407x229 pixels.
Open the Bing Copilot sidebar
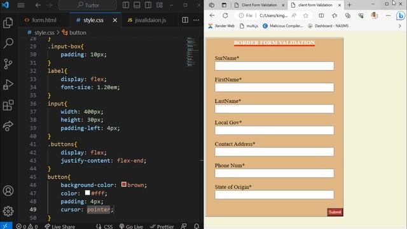click(401, 16)
